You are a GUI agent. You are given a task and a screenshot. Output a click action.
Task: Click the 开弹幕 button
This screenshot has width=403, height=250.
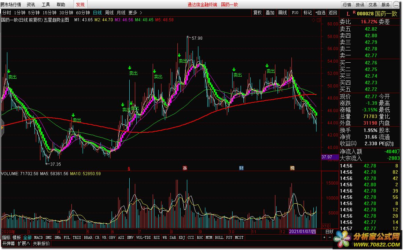point(8,244)
